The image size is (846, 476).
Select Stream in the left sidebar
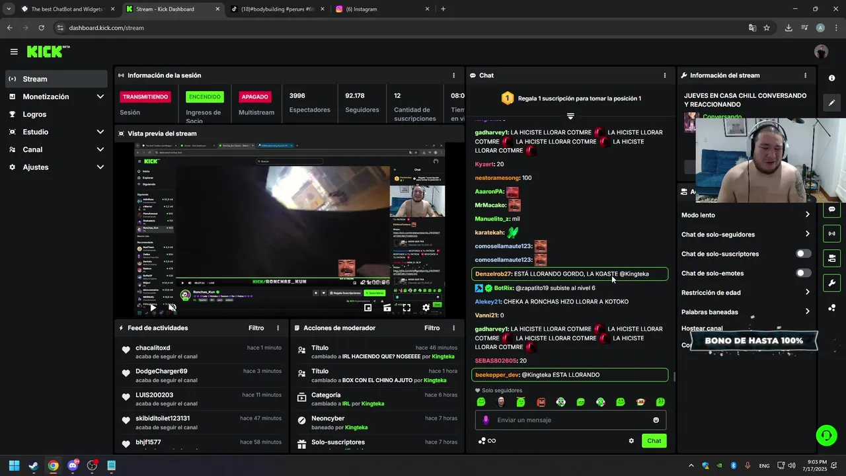pyautogui.click(x=56, y=79)
